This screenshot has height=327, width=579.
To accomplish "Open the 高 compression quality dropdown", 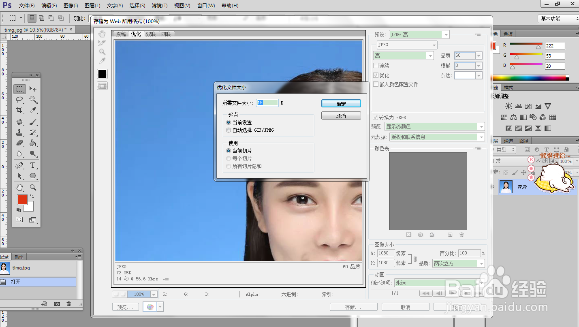I will click(x=403, y=56).
